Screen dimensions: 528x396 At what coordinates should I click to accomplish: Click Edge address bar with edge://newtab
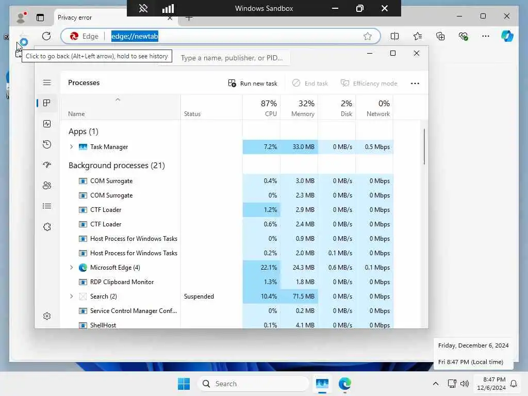(x=221, y=36)
